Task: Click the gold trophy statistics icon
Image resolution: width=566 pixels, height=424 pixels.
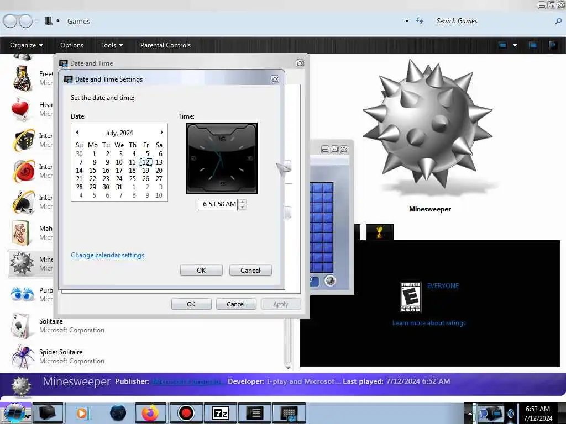Action: tap(379, 232)
